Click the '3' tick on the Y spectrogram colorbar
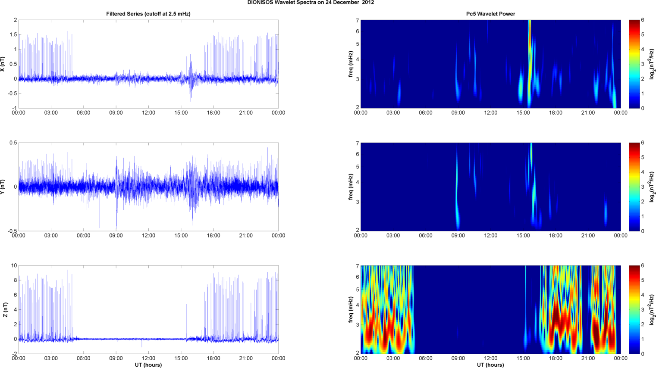Viewport: 656px width, 368px height. pos(643,187)
